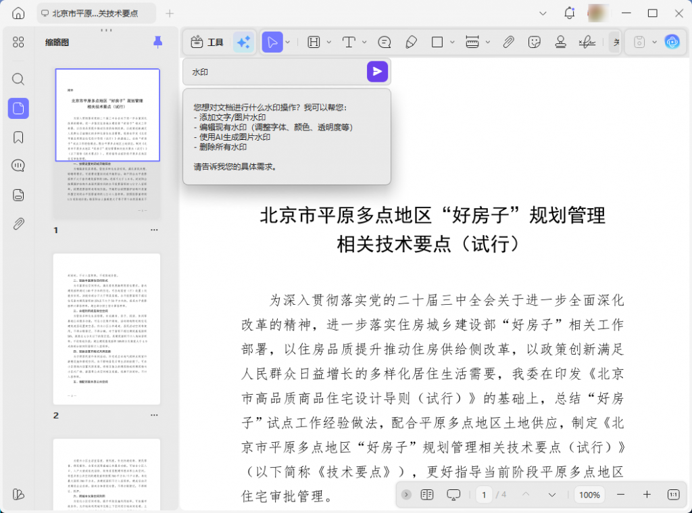Select the highlight annotation tool

tap(315, 42)
